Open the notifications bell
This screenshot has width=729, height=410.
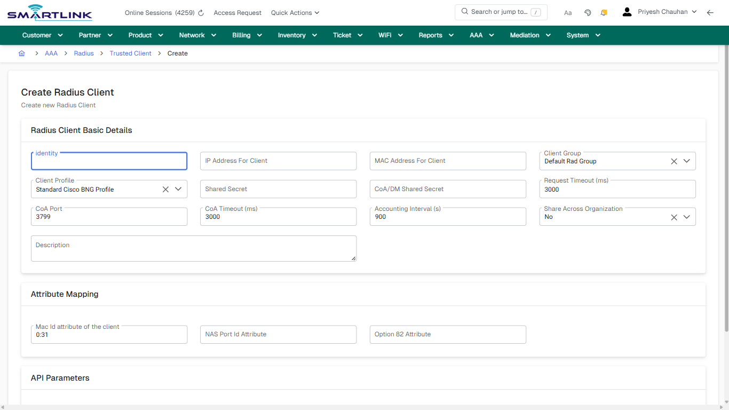(604, 12)
